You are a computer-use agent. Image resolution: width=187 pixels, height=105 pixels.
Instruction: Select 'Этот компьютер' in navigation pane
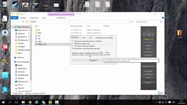(x=23, y=62)
